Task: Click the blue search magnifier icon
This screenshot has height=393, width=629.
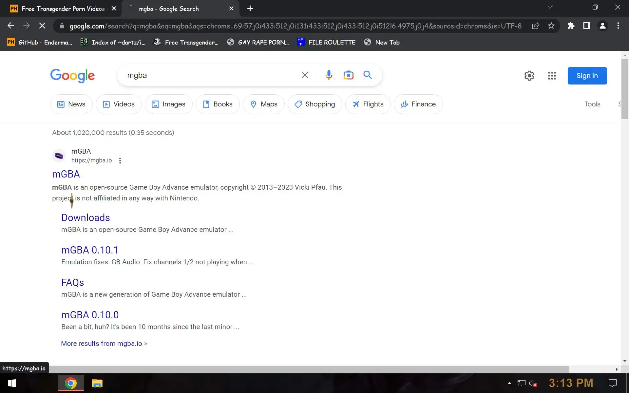Action: tap(368, 75)
